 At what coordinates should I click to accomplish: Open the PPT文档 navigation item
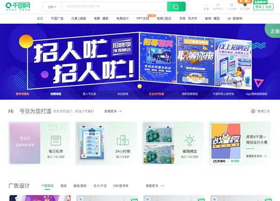(x=143, y=18)
